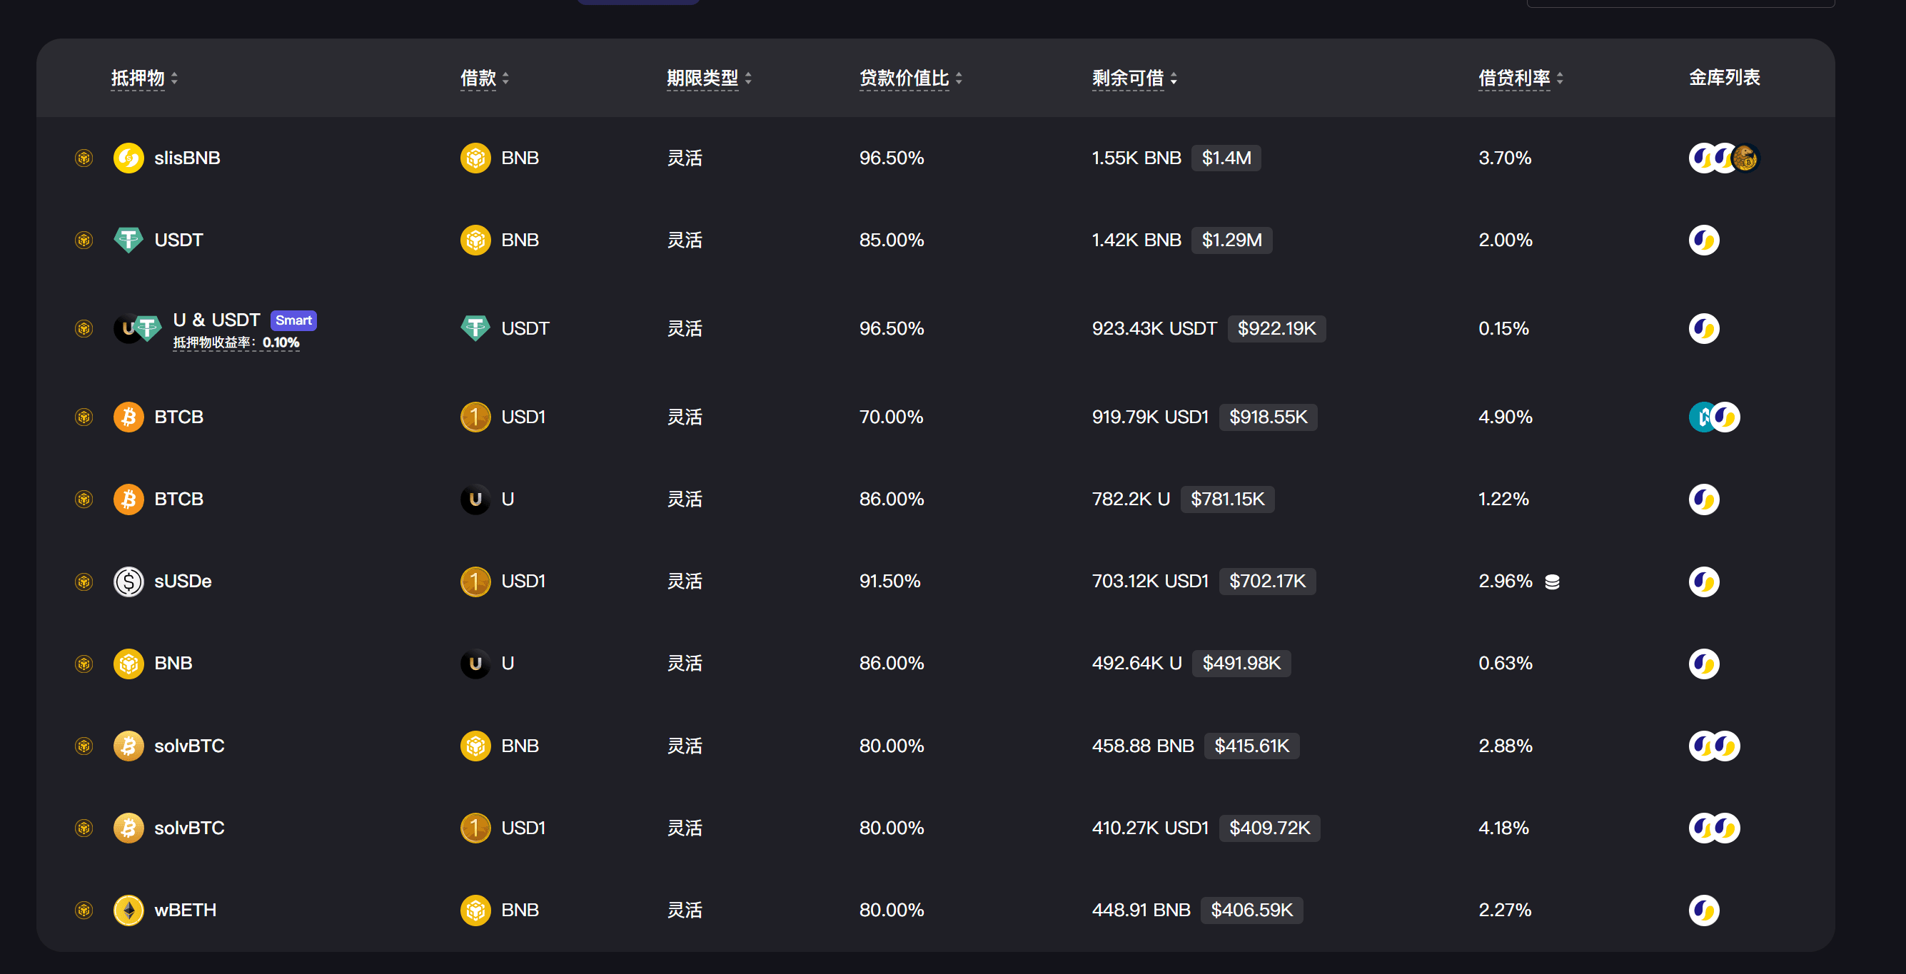Click the small BNB chain badge left of slisBNB
The image size is (1906, 974).
pos(84,158)
